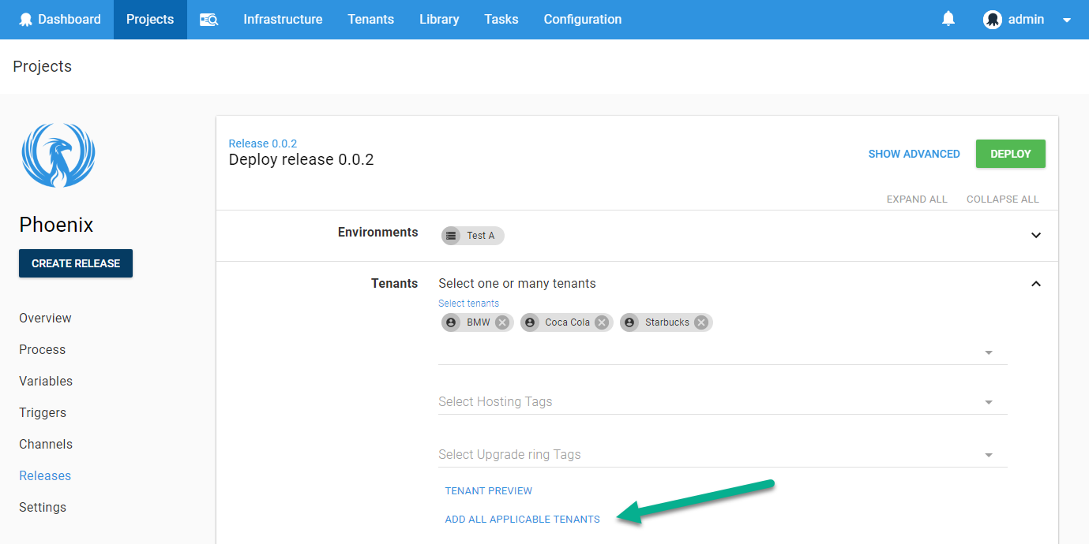Navigate to the Infrastructure menu

283,19
